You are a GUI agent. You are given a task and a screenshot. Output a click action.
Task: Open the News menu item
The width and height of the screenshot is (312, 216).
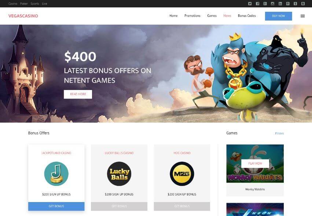[x=227, y=16]
